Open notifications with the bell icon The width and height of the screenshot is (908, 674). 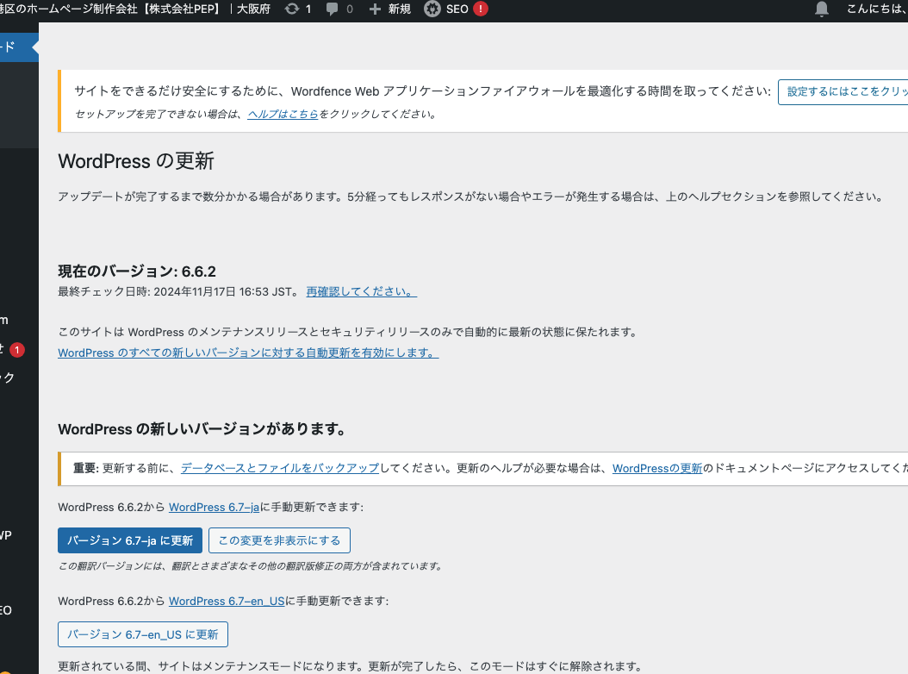pyautogui.click(x=821, y=9)
